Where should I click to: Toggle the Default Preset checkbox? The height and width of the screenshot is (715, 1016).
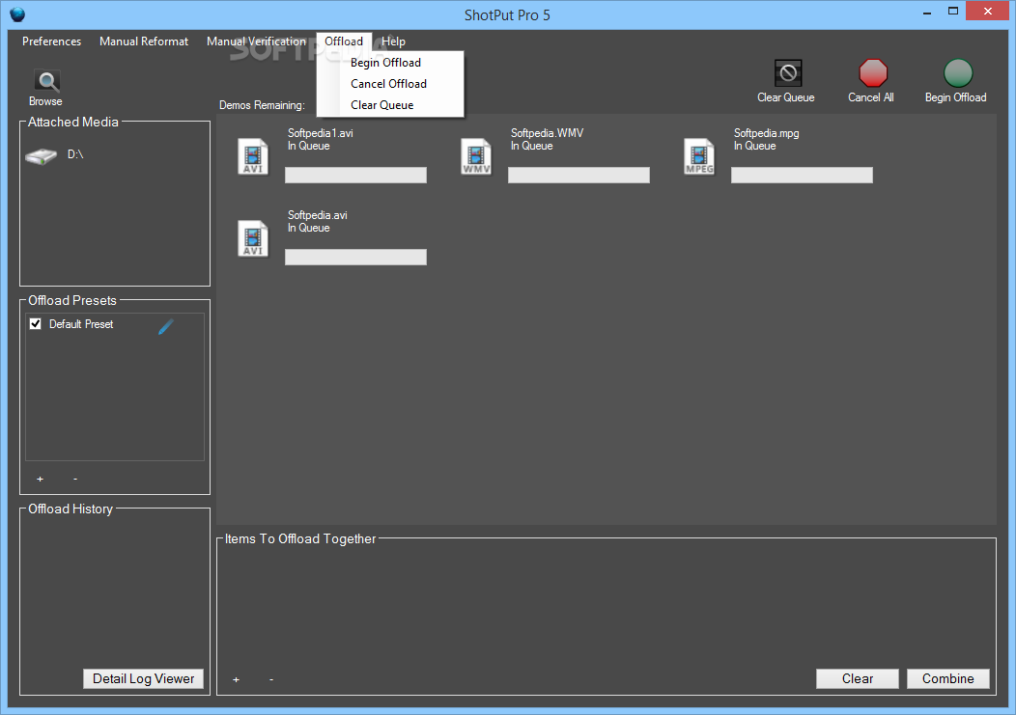click(x=36, y=324)
